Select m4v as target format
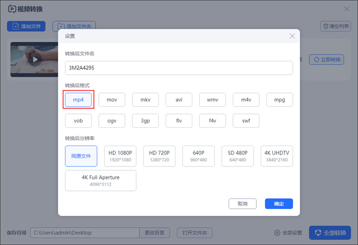358x245 pixels. 246,100
